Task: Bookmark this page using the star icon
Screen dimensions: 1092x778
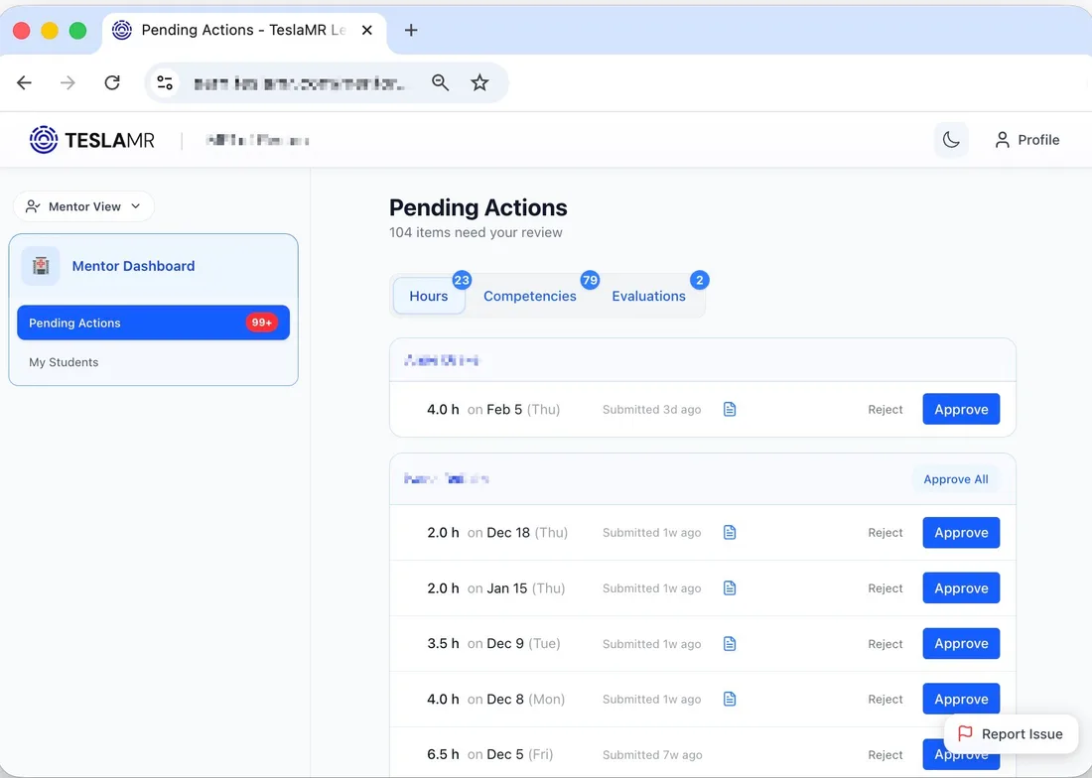Action: 479,83
